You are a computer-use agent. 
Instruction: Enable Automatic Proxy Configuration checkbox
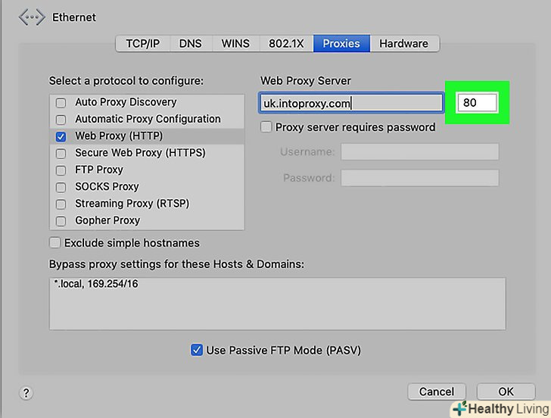pos(61,120)
